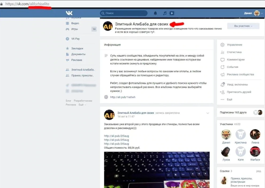Click the VK Pay sidebar icon
The image size is (265, 188).
tap(67, 39)
